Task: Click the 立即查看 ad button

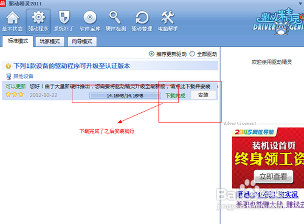Action: pos(274,177)
